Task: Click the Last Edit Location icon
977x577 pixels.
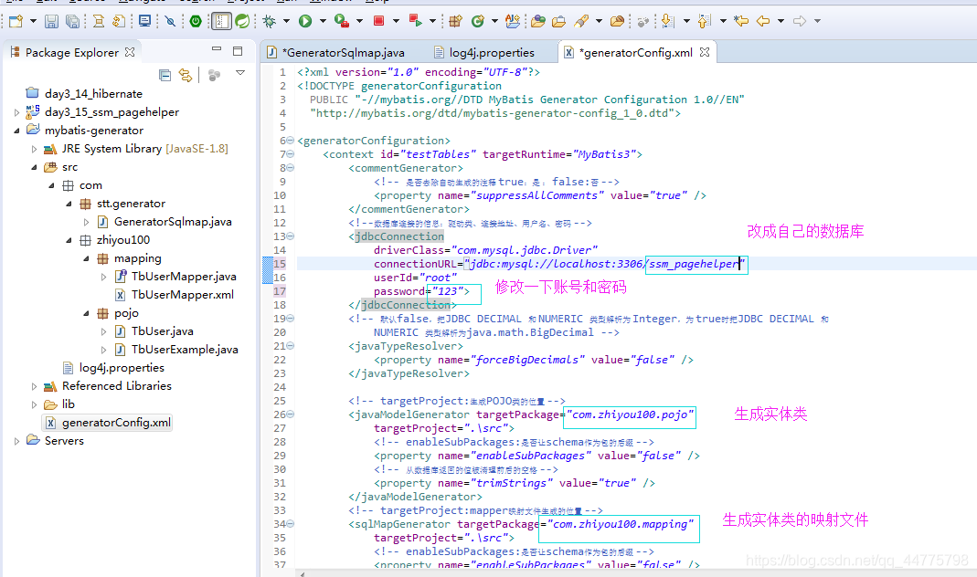Action: (741, 21)
